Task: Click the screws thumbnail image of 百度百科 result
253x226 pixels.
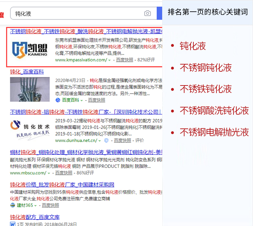Action: (30, 89)
